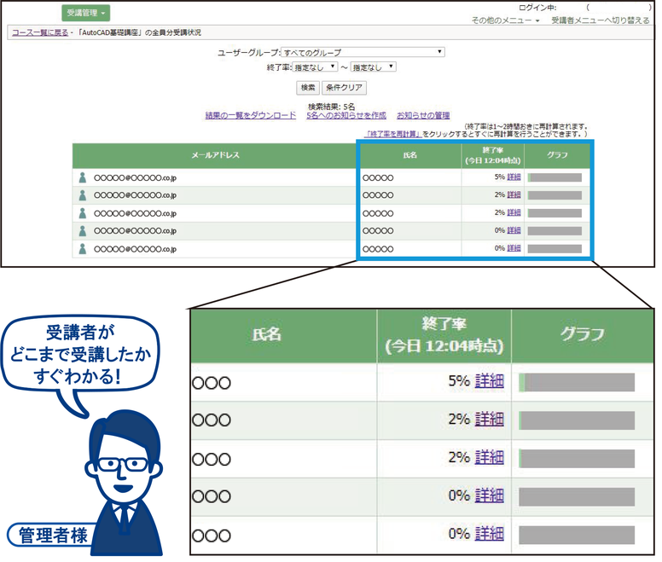Click the 条件クリア button

344,88
